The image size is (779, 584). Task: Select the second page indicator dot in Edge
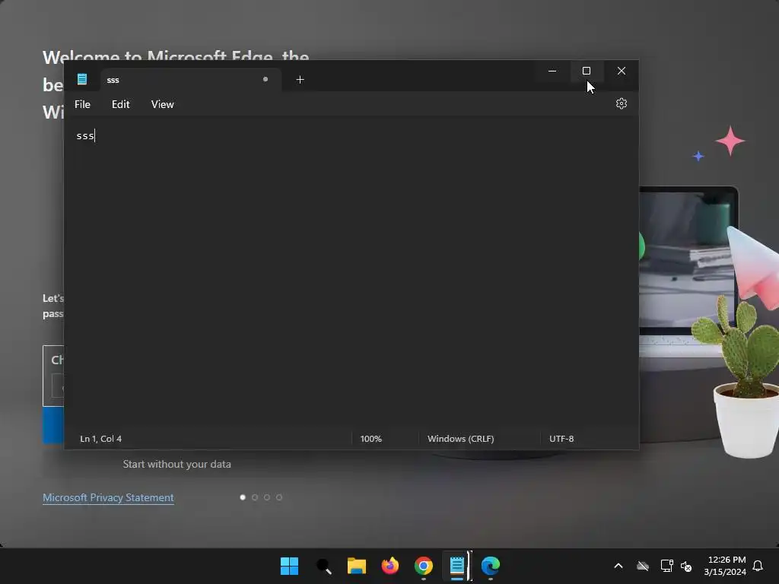255,497
